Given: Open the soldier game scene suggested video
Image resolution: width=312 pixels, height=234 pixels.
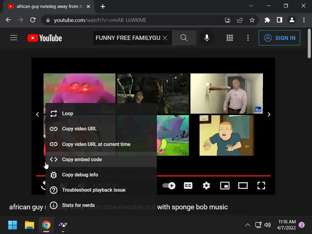Looking at the screenshot, I should pyautogui.click(x=153, y=88).
